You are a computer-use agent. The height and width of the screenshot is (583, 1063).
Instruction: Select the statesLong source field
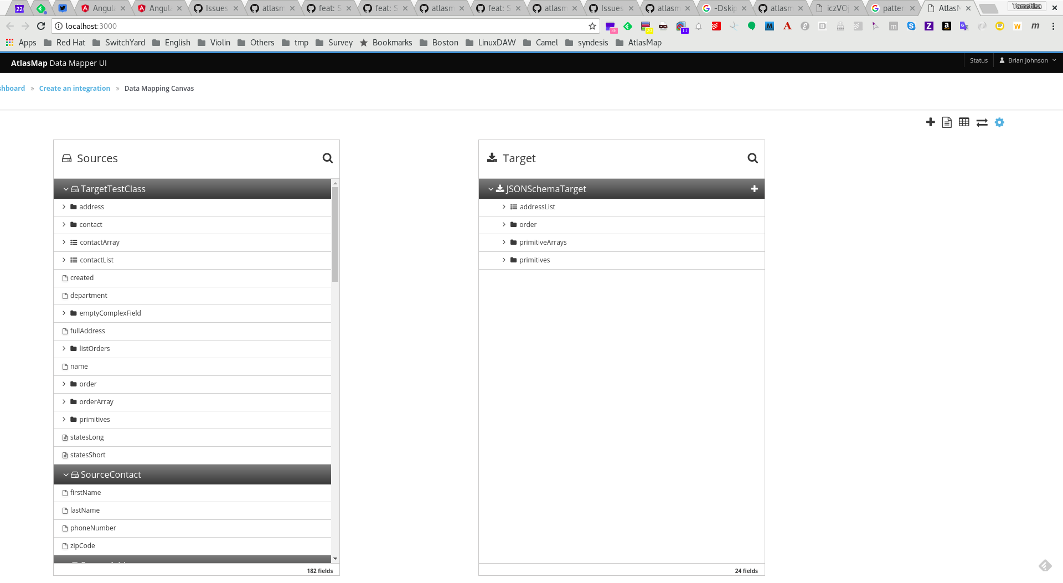[192, 437]
